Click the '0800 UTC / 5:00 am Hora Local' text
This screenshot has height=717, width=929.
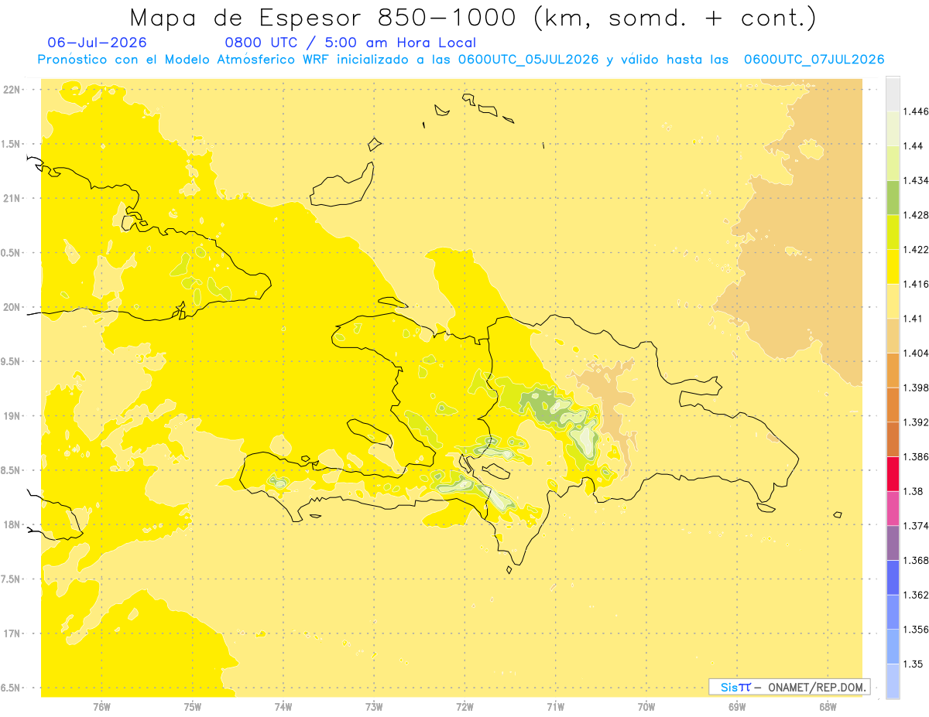pos(351,43)
